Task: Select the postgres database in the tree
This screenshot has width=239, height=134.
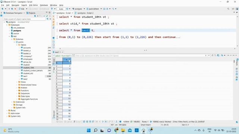Action: click(x=17, y=31)
